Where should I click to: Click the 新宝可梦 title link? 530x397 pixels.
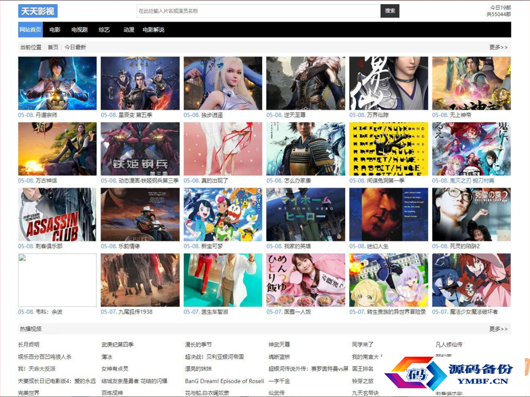(212, 247)
